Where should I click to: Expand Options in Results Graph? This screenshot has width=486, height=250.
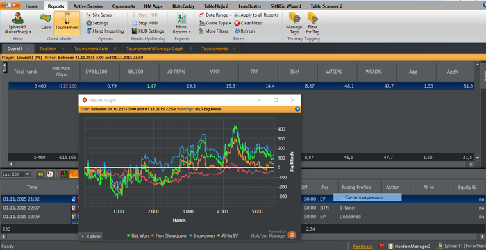pos(92,236)
